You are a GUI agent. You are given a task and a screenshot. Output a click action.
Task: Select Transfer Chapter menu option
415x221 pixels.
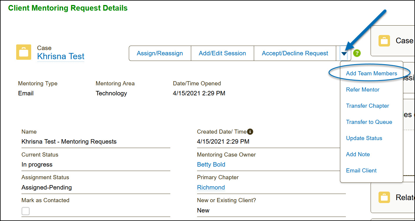[367, 106]
